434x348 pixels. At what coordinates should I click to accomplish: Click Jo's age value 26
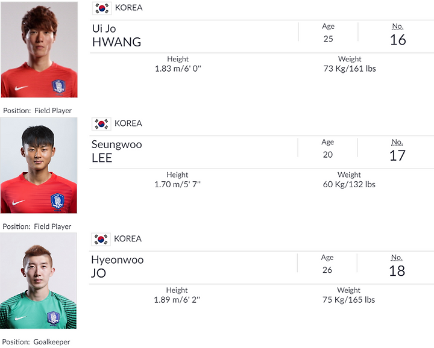pos(327,270)
